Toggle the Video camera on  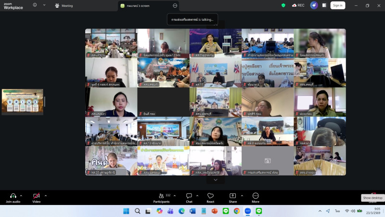coord(36,196)
